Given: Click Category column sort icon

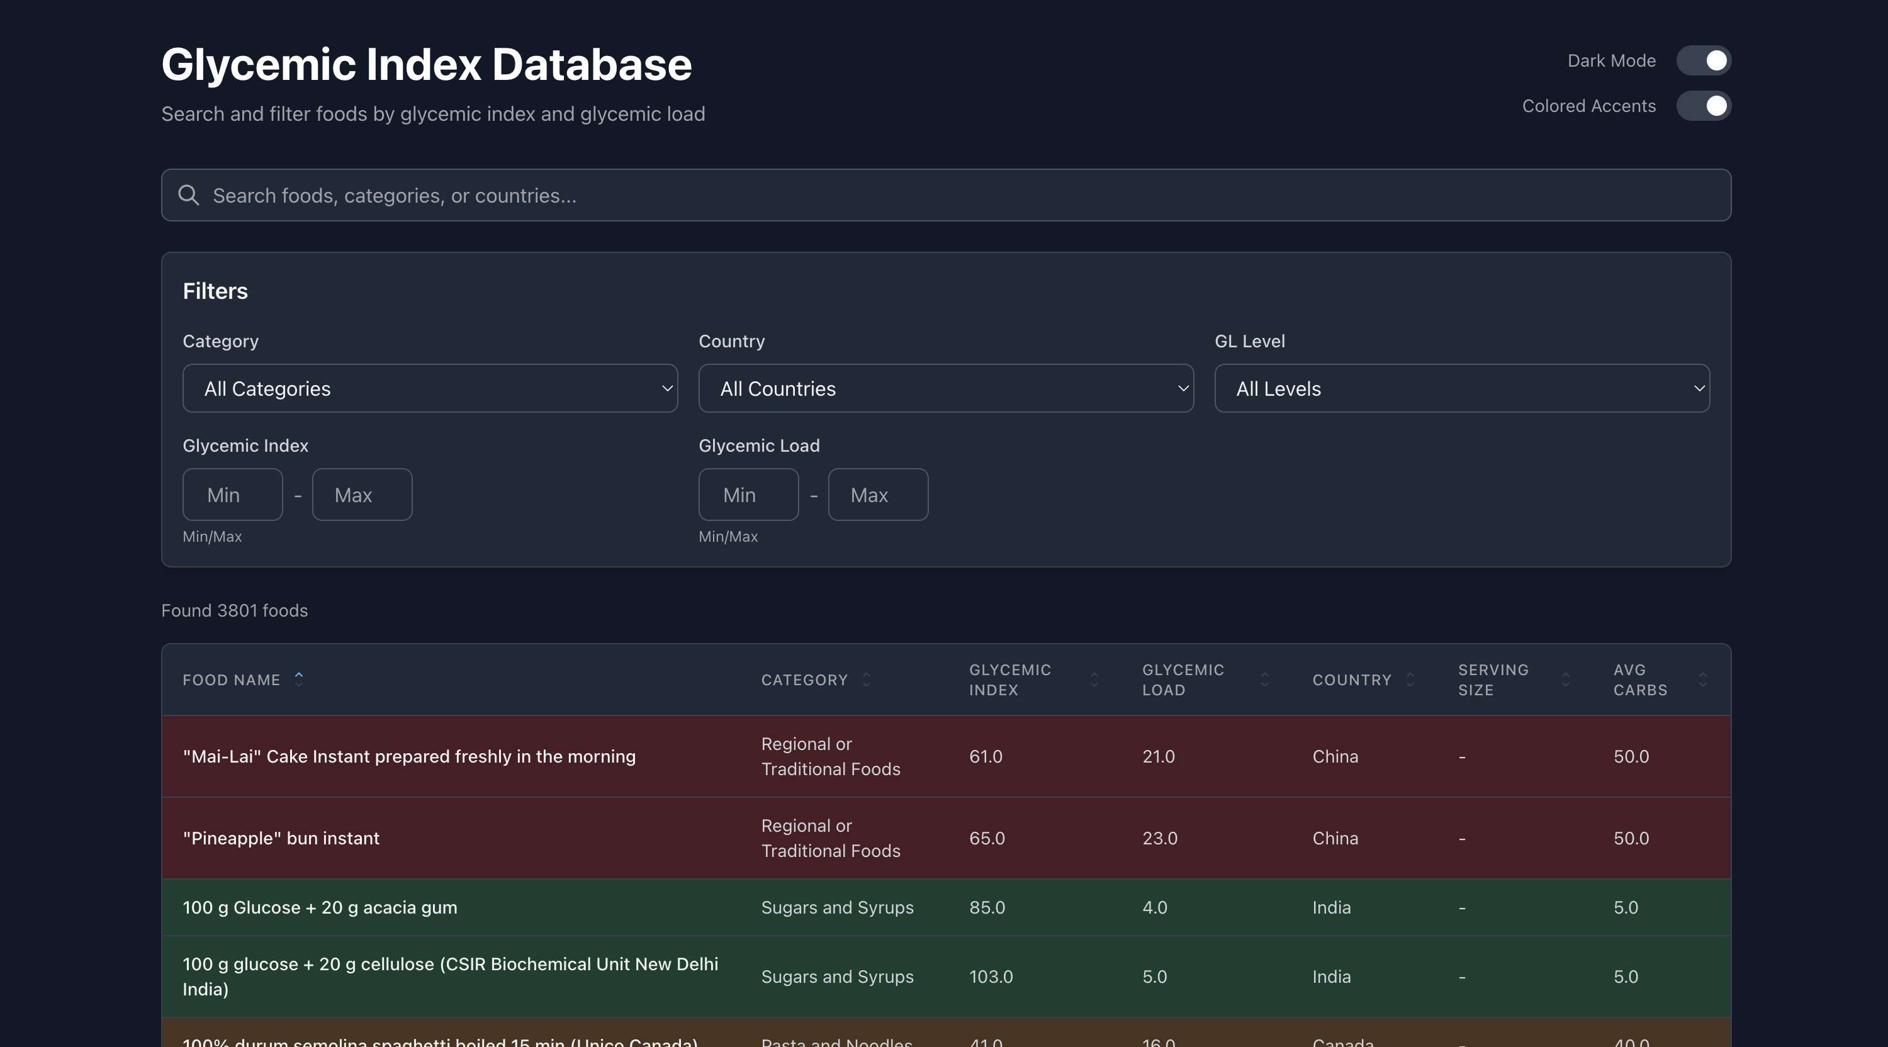Looking at the screenshot, I should click(x=867, y=679).
